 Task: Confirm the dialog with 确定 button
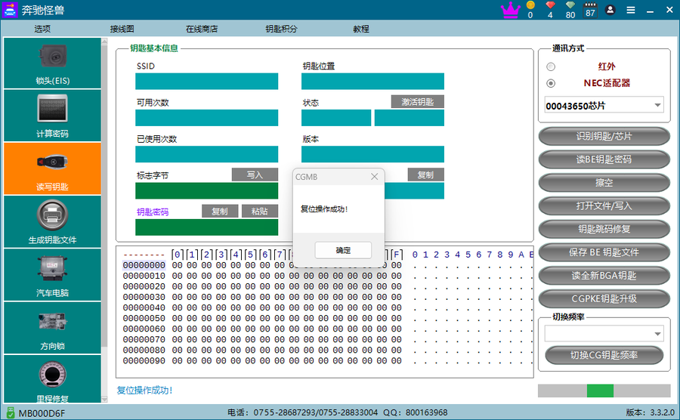pyautogui.click(x=343, y=250)
